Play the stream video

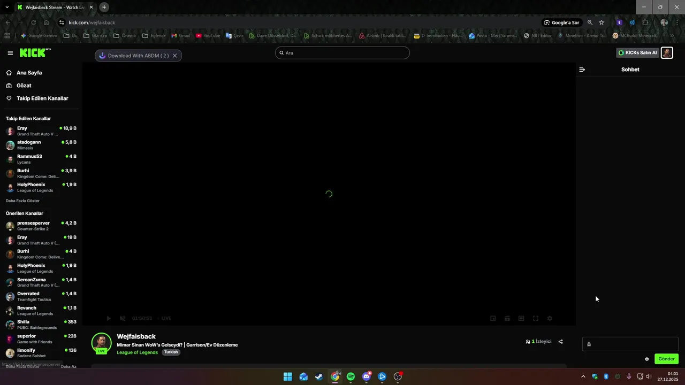click(x=109, y=318)
